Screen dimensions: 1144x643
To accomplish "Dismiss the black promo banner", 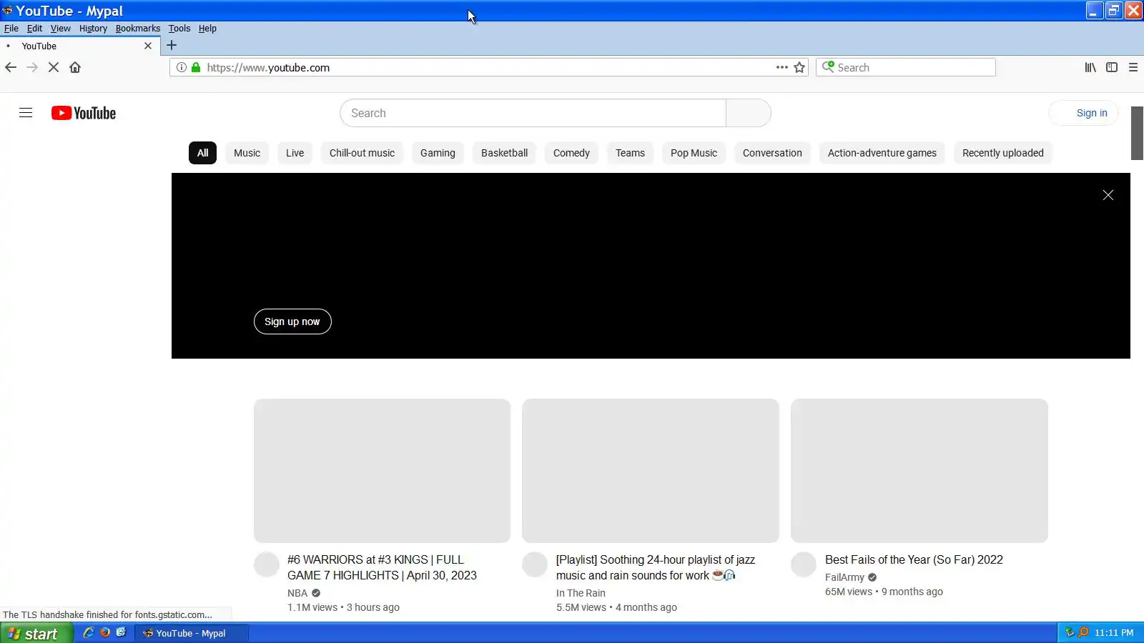I will (1108, 195).
